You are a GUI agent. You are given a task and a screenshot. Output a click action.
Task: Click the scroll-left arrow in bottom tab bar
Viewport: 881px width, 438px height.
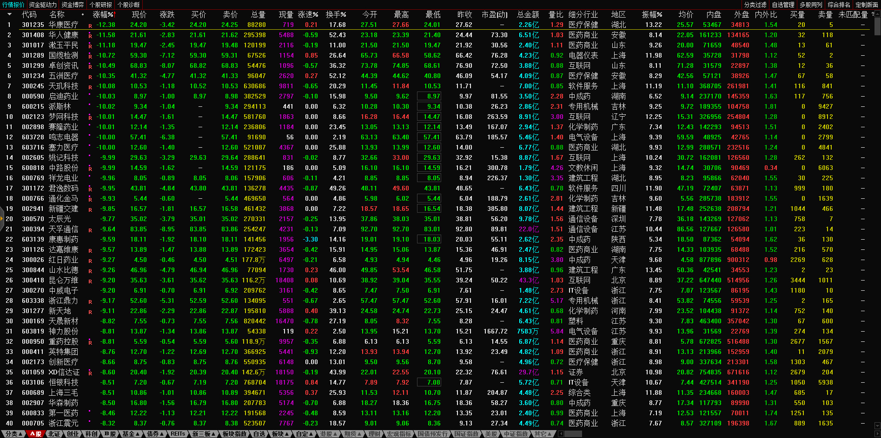point(561,434)
